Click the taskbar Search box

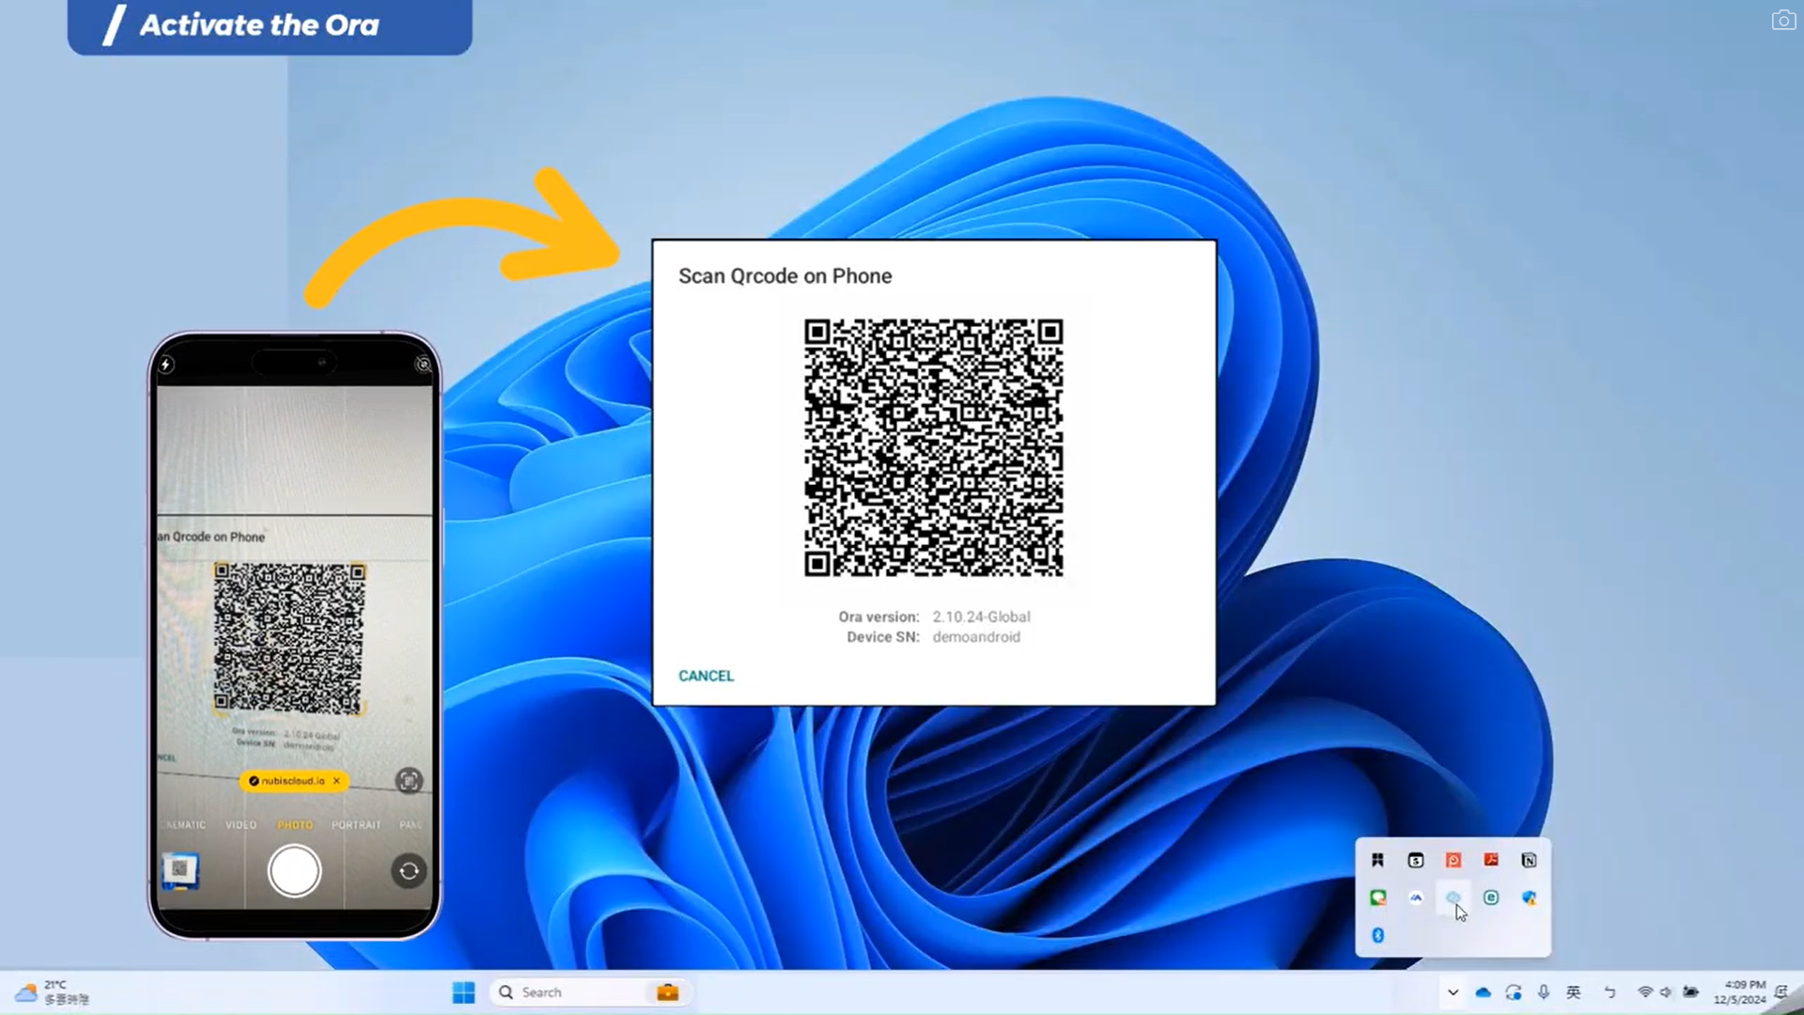[573, 992]
